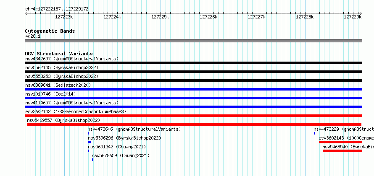This screenshot has width=374, height=176.
Task: Open variant label nsv4110657 (gnomADStructuralVariants)
Action: pos(72,103)
